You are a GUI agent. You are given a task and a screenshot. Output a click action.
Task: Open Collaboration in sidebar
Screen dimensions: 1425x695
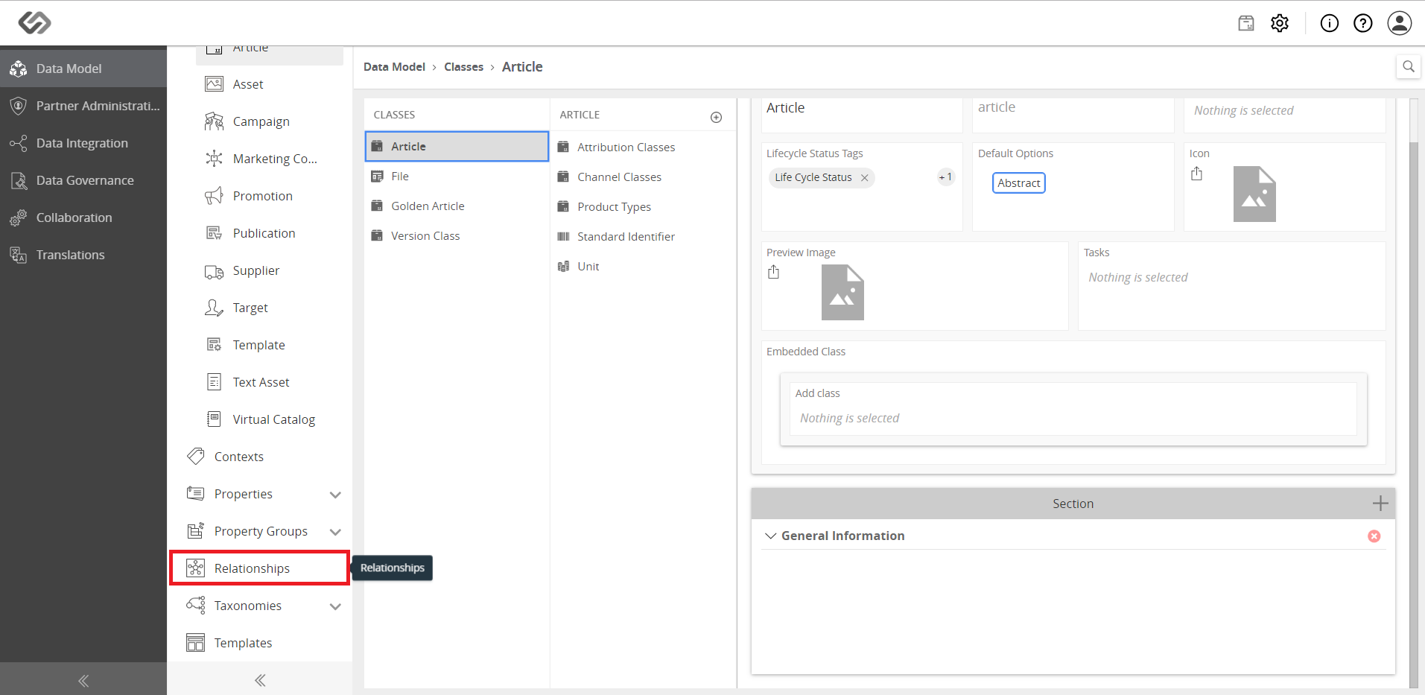coord(83,218)
